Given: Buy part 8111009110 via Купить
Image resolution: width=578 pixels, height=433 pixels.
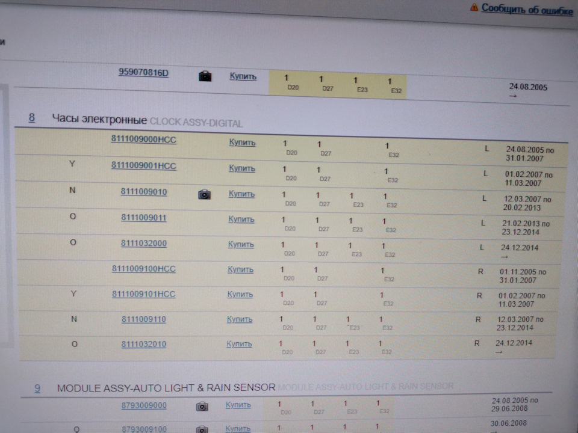Looking at the screenshot, I should point(240,319).
